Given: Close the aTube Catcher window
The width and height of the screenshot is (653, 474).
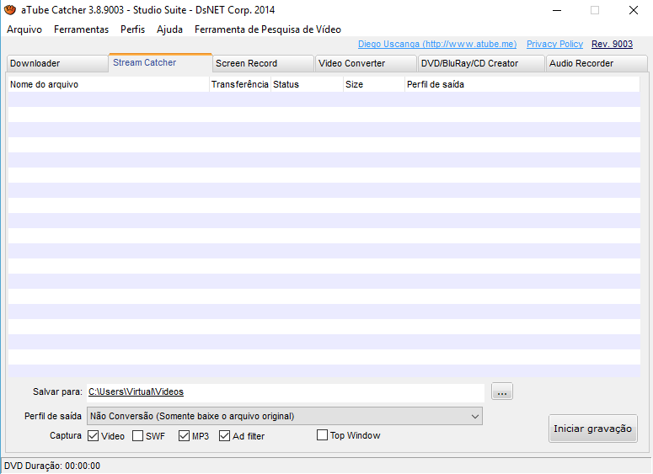Looking at the screenshot, I should click(634, 10).
